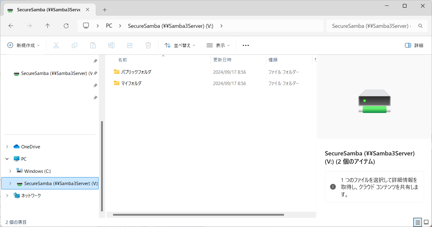Click chevron before PC in address bar

coord(98,26)
